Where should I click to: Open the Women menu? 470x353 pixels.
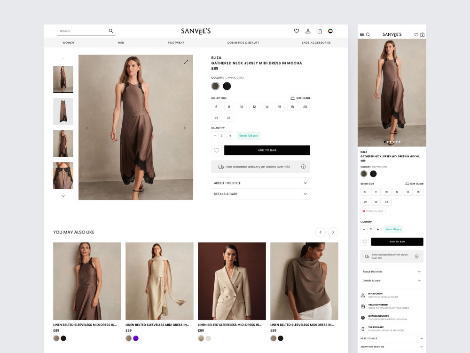coord(68,43)
